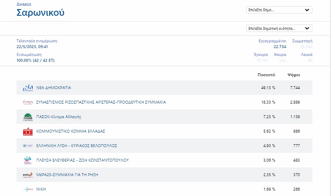Viewport: 331px width, 196px height.
Task: Open the 'Επιλέξτε δημοτική ενότητα...' dropdown
Action: point(279,28)
